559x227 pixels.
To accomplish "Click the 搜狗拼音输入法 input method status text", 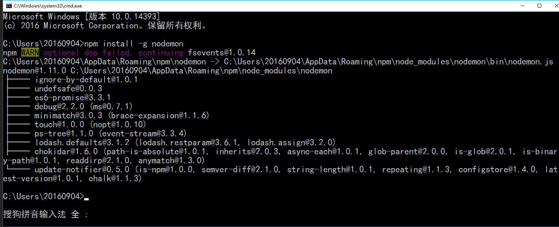I will [35, 215].
